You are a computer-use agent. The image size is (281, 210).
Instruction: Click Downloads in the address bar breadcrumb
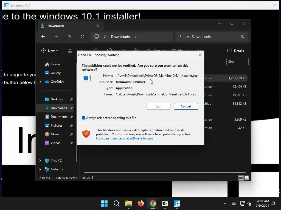pyautogui.click(x=120, y=37)
